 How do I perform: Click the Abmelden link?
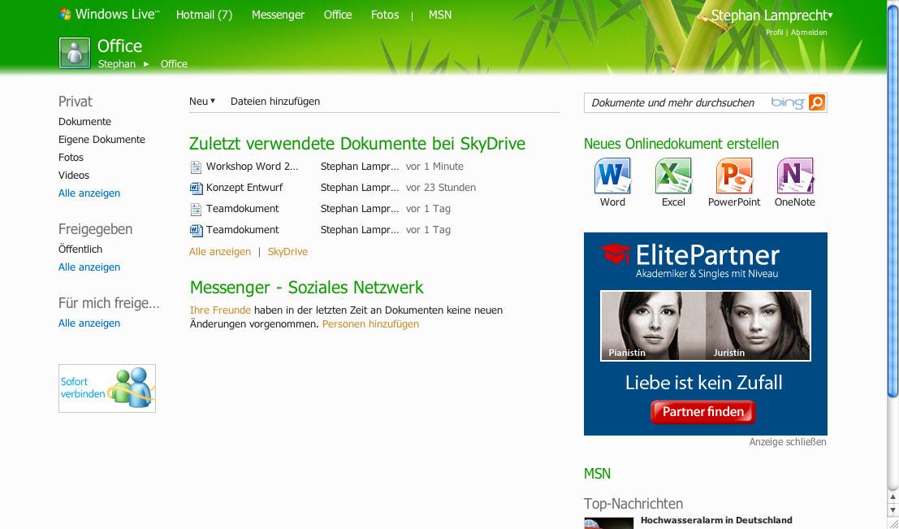tap(809, 33)
